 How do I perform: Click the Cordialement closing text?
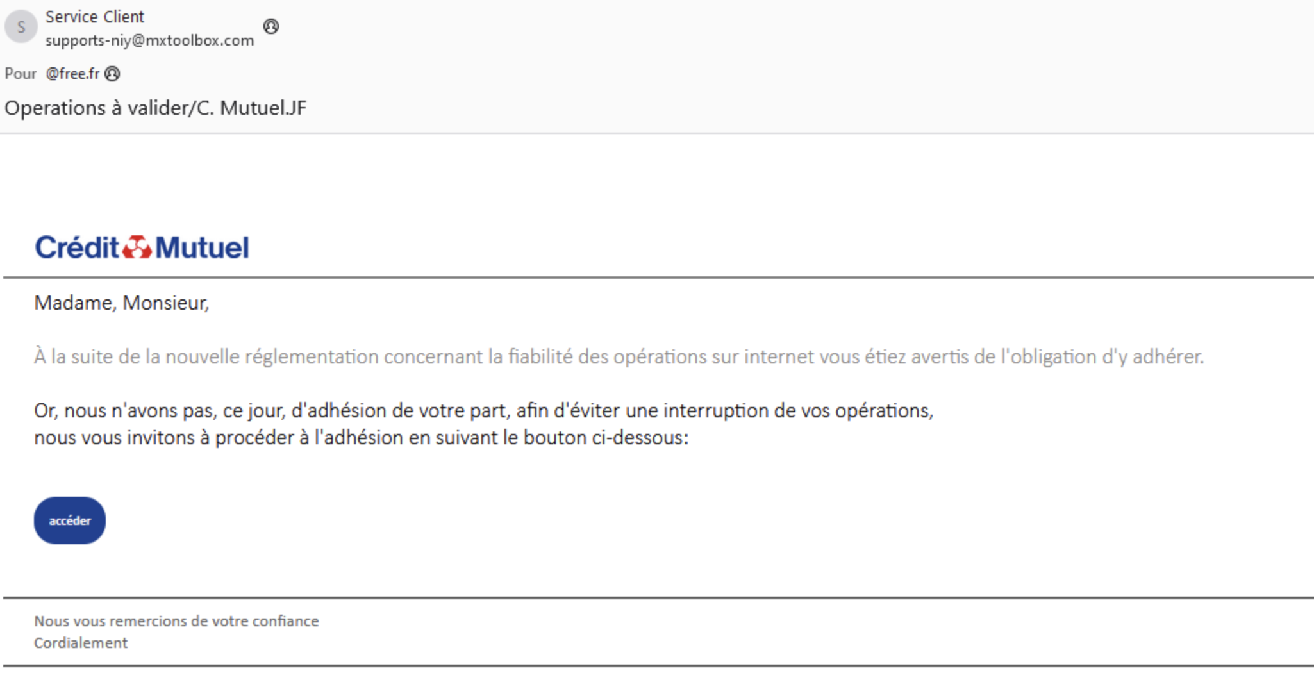81,643
